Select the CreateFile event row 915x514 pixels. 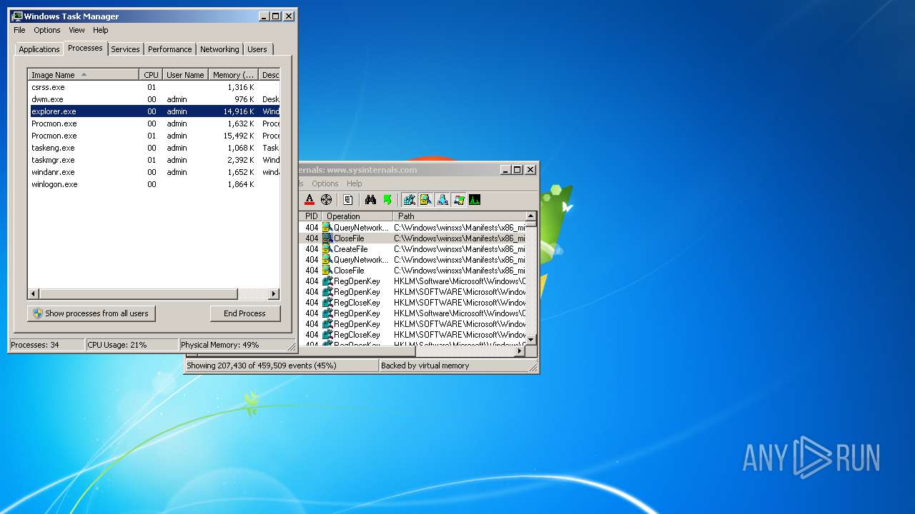[x=412, y=249]
